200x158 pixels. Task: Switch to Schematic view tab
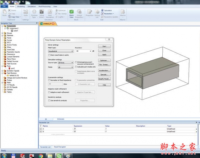pyautogui.click(x=61, y=119)
